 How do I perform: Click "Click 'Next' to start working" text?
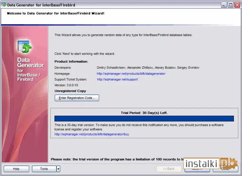point(85,54)
